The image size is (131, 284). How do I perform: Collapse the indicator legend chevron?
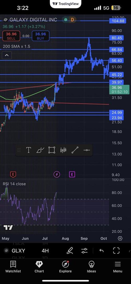(x=7, y=55)
